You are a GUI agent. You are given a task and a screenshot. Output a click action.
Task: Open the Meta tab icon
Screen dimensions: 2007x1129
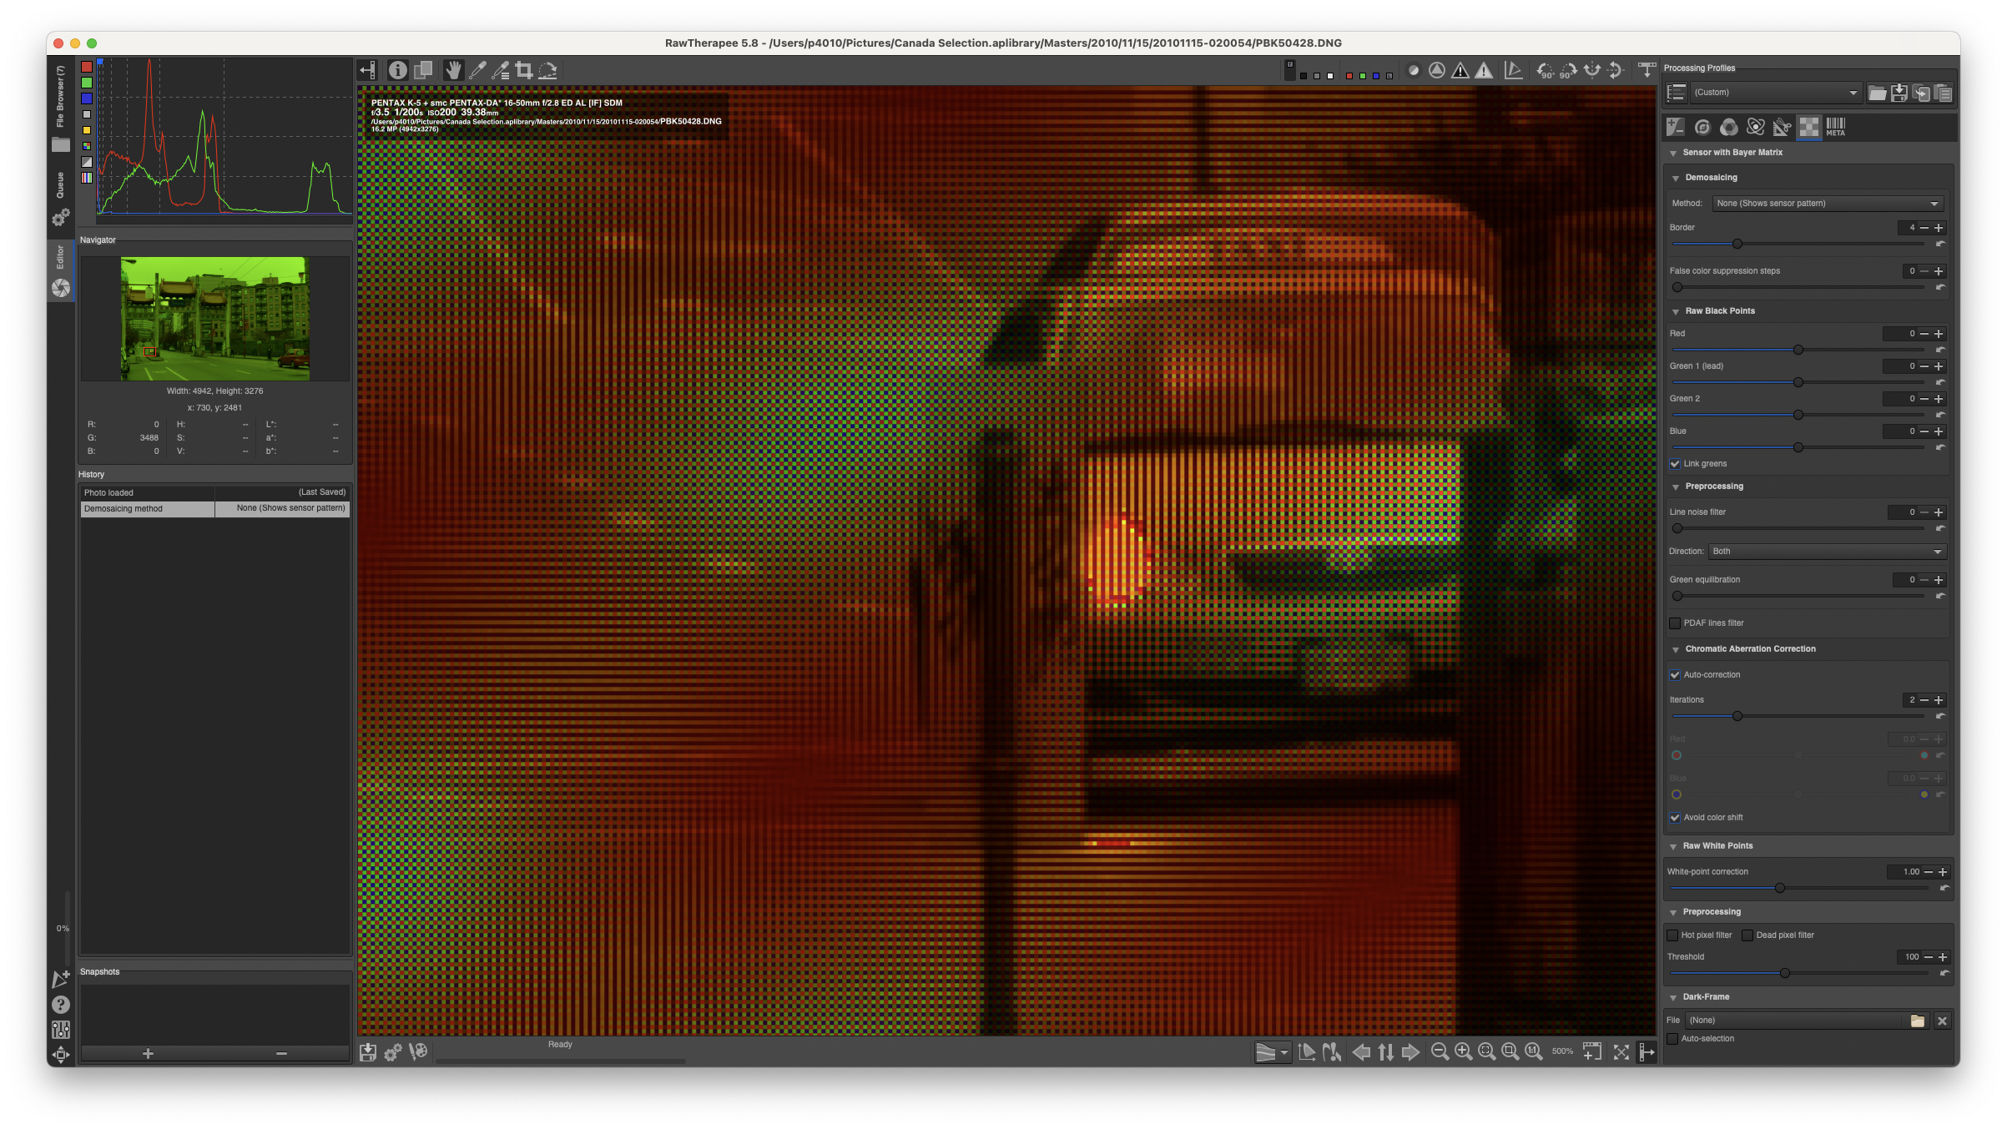coord(1835,127)
